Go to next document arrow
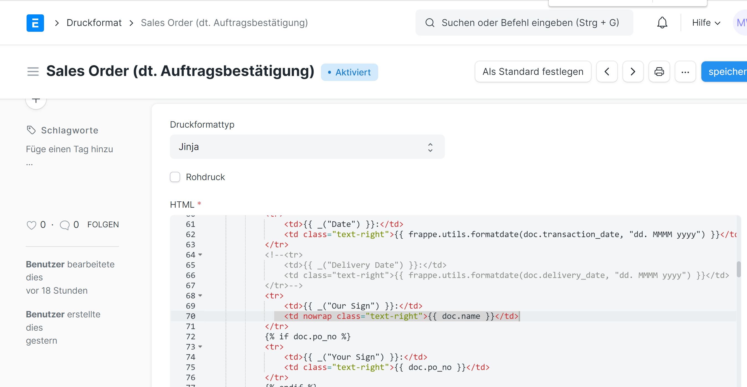Screen dimensions: 747x387 click(633, 72)
